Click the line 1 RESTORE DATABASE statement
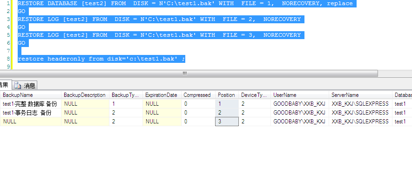The width and height of the screenshot is (412, 176). point(185,3)
